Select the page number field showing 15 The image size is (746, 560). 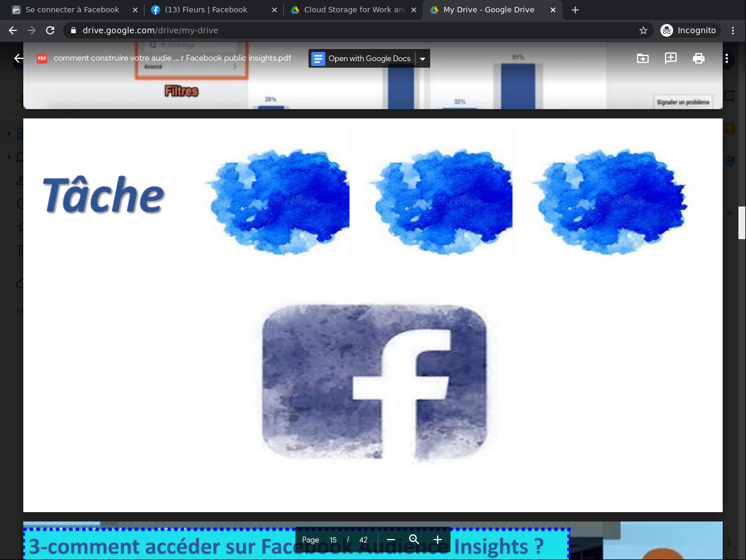[333, 540]
